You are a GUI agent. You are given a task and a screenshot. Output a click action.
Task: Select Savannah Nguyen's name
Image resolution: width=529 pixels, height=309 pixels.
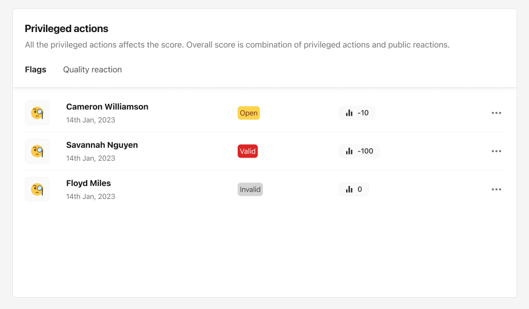coord(102,145)
